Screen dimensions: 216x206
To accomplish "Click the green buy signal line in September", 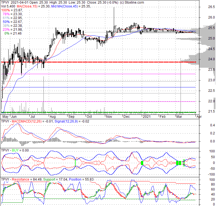I will (75, 163).
